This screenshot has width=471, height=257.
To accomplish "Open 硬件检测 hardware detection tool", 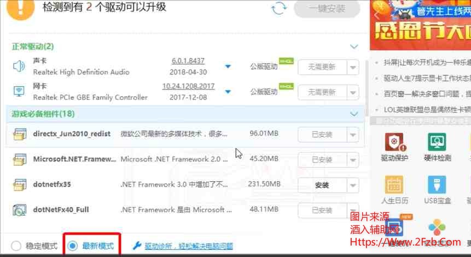I will [x=438, y=147].
